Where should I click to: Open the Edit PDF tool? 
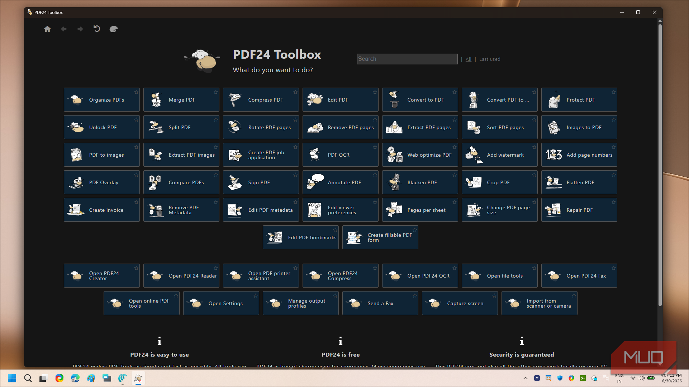coord(341,100)
